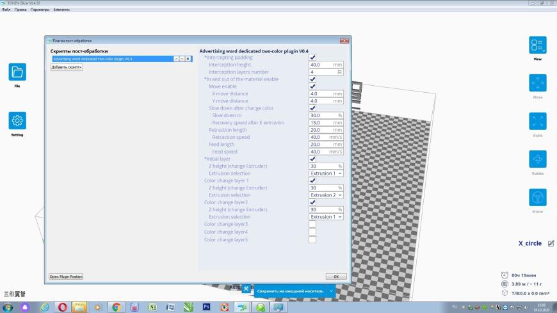Click the X move distance input field

pyautogui.click(x=326, y=94)
